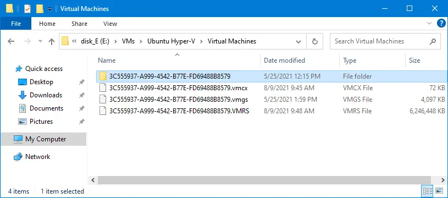Click the search magnifier icon
The height and width of the screenshot is (198, 448).
click(433, 42)
